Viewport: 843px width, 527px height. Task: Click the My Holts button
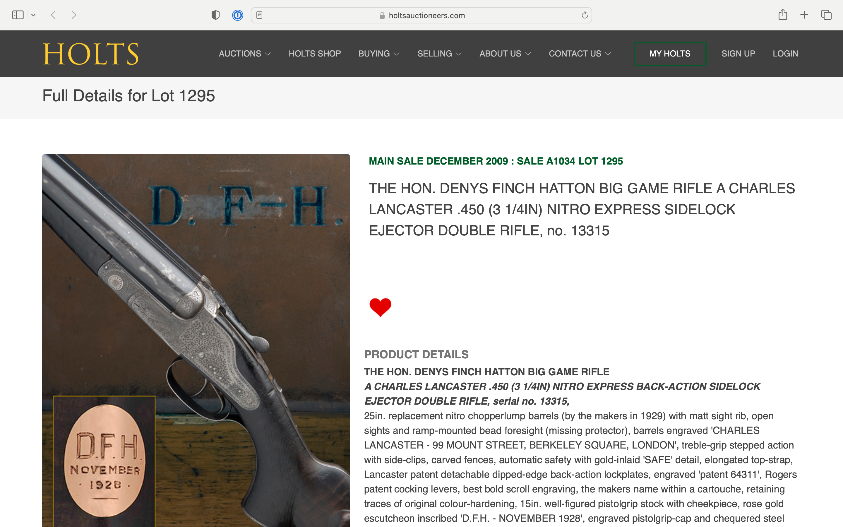pyautogui.click(x=670, y=54)
